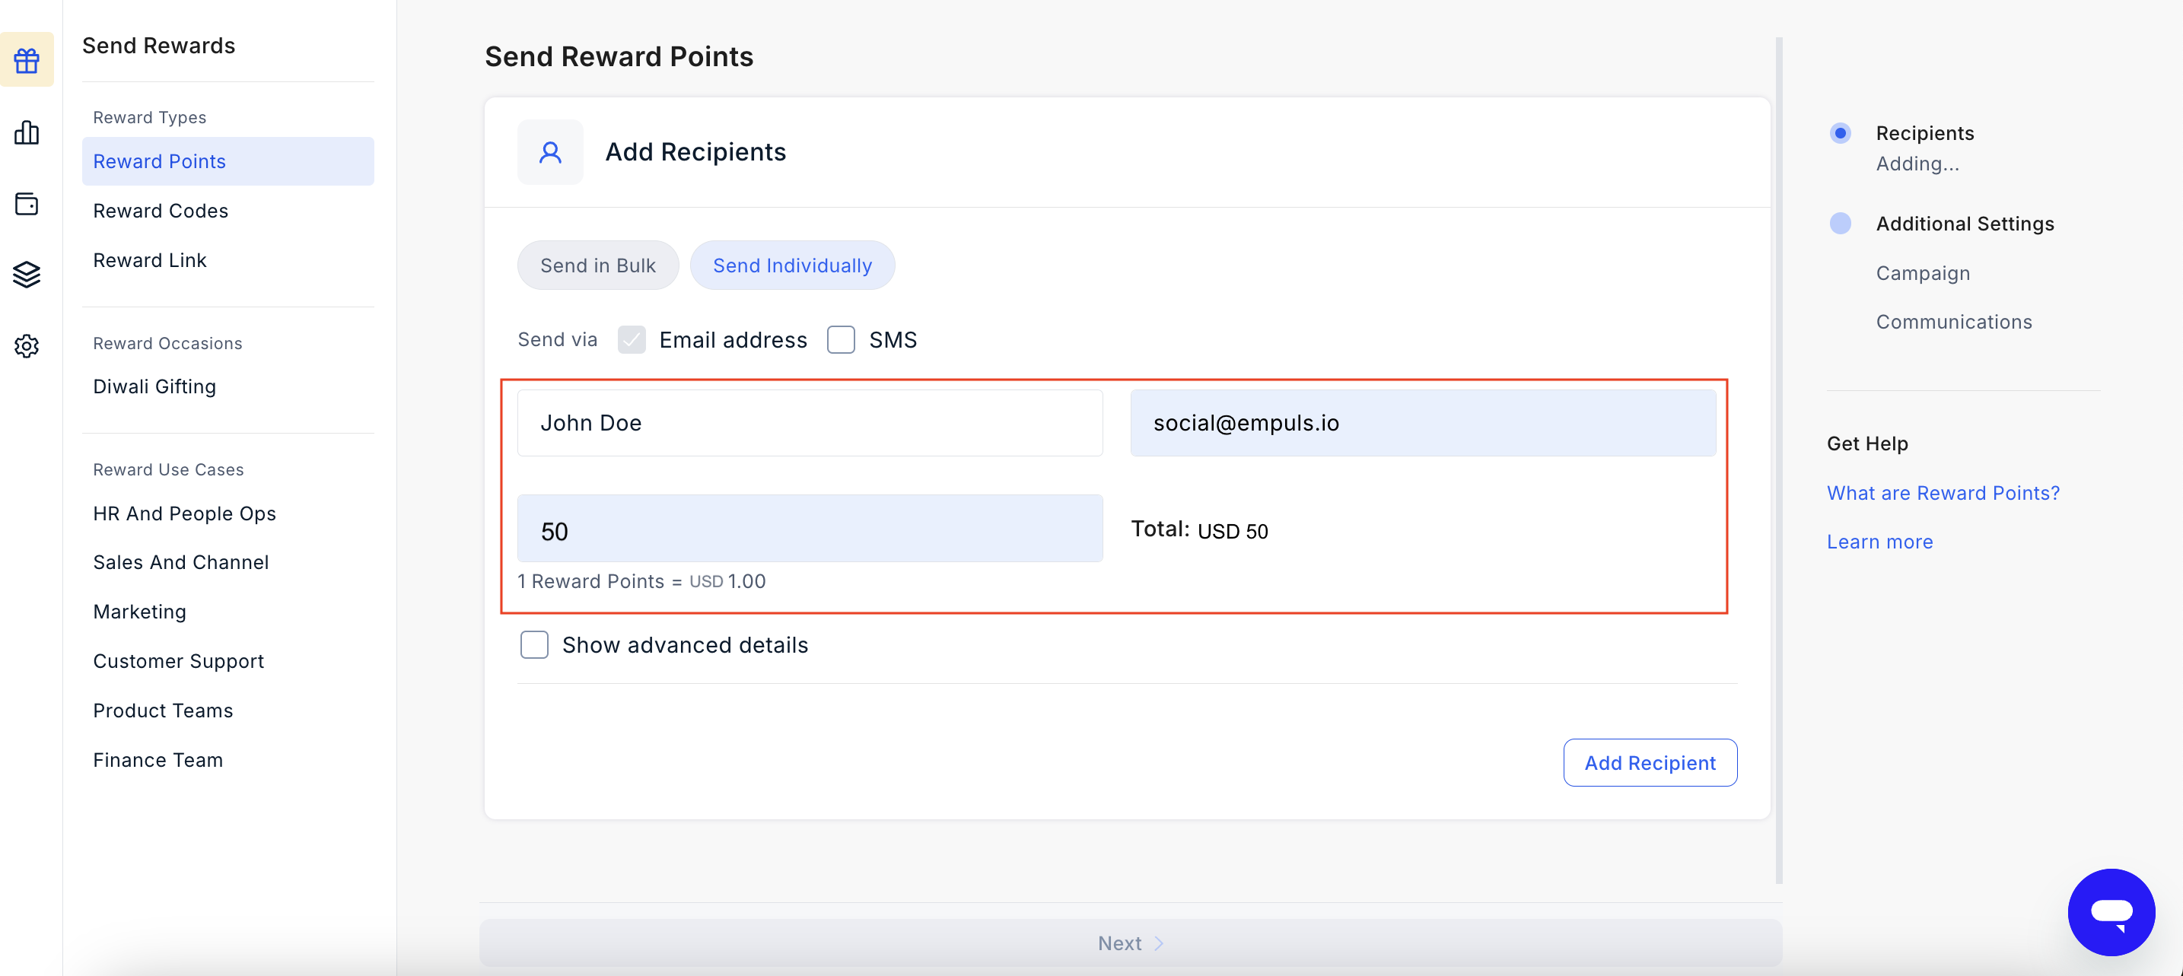Click the Total USD 50 text

1199,530
